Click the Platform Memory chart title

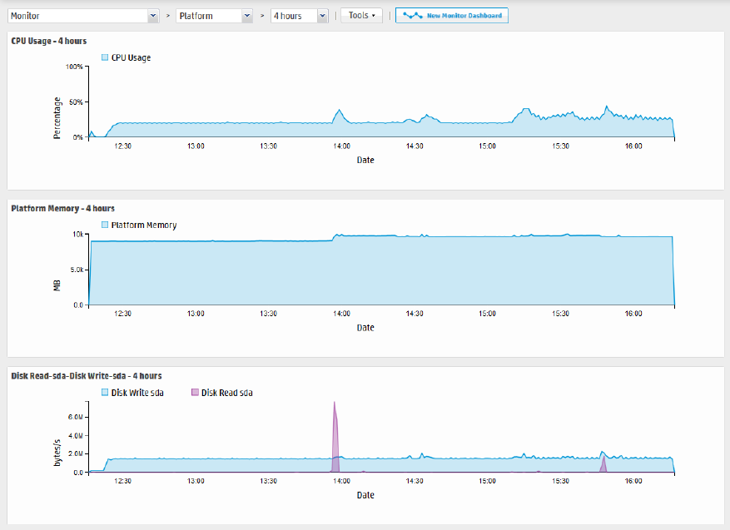click(63, 209)
